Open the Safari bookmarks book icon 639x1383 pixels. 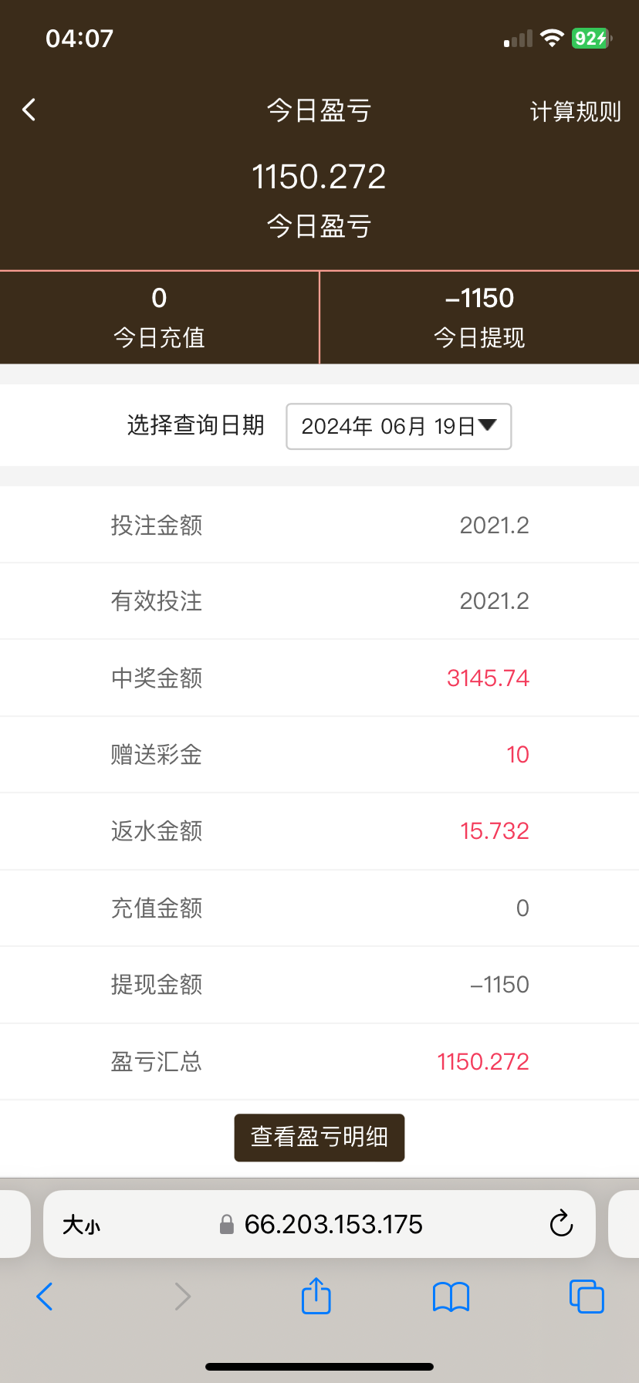tap(451, 1297)
